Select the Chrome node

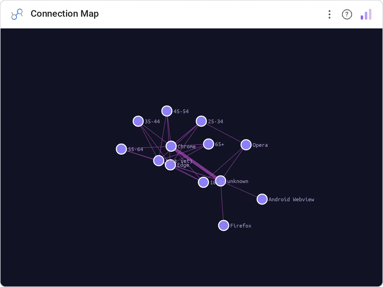(x=171, y=146)
